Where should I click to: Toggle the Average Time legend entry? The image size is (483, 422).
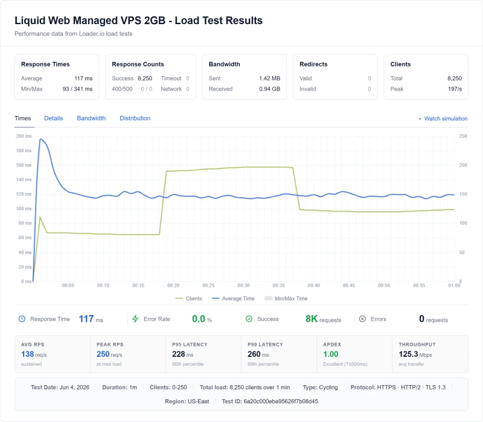pos(233,298)
